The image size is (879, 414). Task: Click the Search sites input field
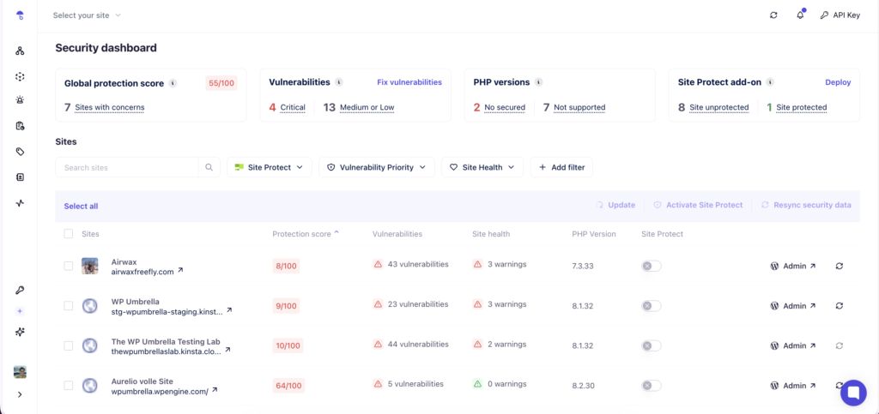click(127, 167)
